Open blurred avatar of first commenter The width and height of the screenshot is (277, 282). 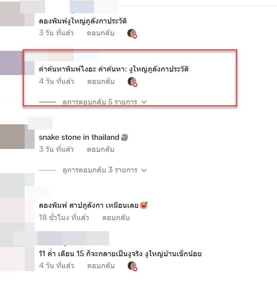coord(17,14)
